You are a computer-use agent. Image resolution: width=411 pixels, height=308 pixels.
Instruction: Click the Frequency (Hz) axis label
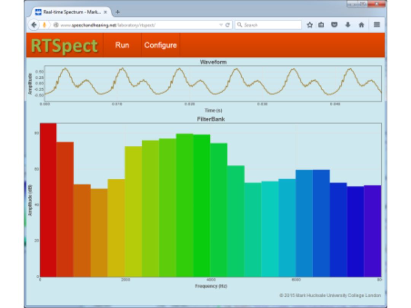pos(211,286)
